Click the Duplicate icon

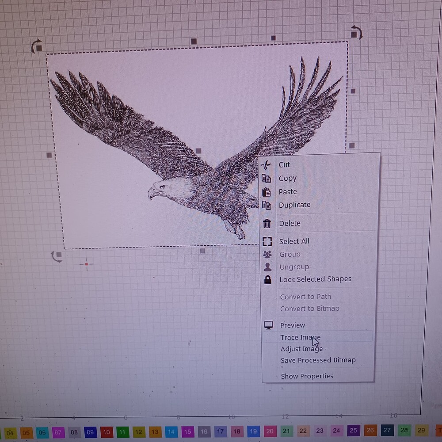coord(267,205)
